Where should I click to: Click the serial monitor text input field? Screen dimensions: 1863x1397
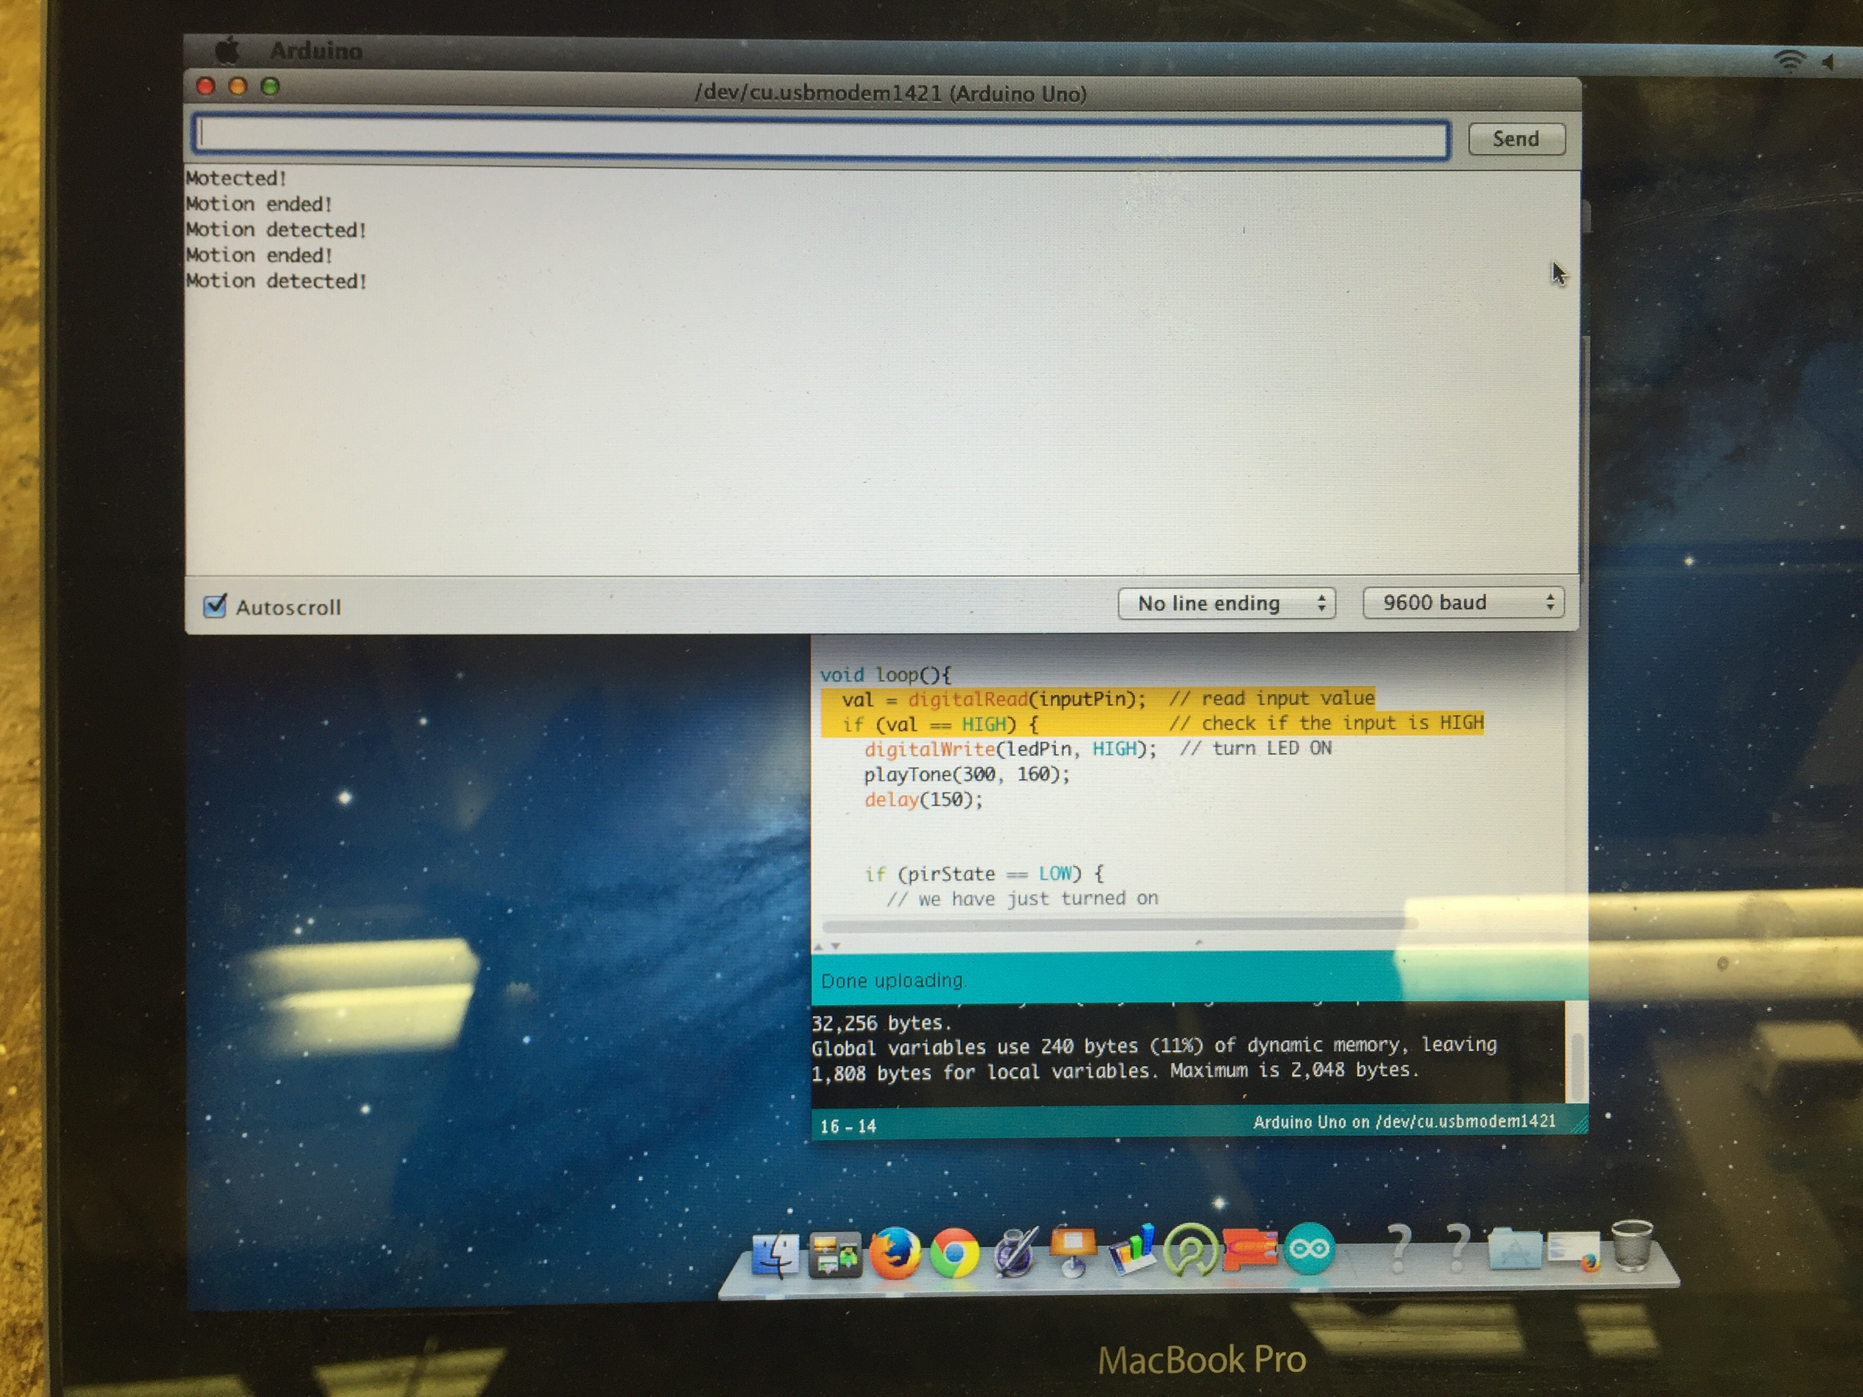tap(821, 138)
